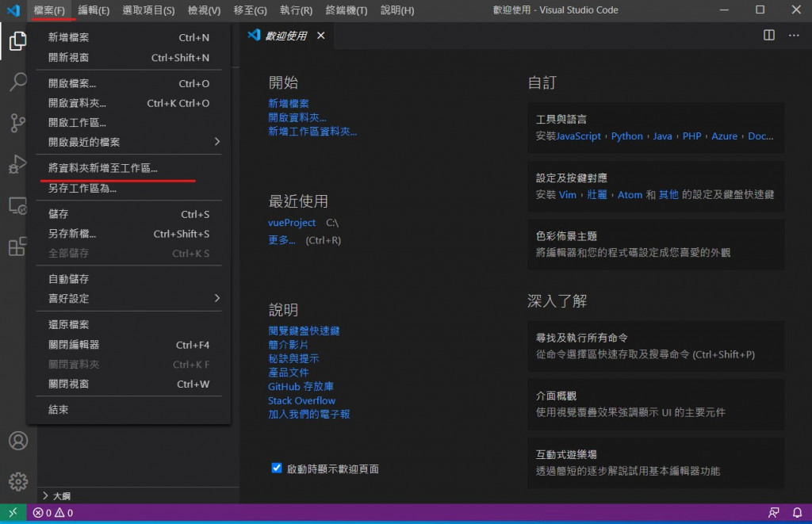Open 尋找及執行所有命令 card

[656, 346]
